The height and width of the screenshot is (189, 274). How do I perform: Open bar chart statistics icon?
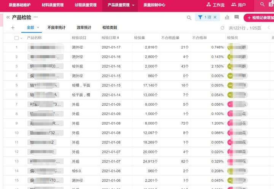coord(227,17)
